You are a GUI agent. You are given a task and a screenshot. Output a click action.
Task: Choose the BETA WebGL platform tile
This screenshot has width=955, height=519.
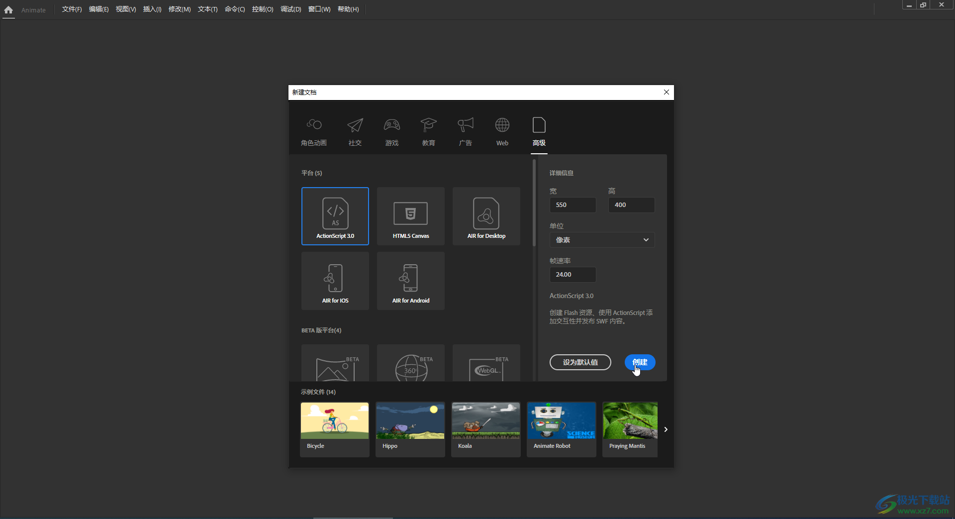pos(486,363)
